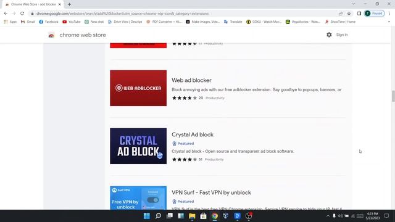Open the web store settings gear
The width and height of the screenshot is (395, 222).
[329, 35]
